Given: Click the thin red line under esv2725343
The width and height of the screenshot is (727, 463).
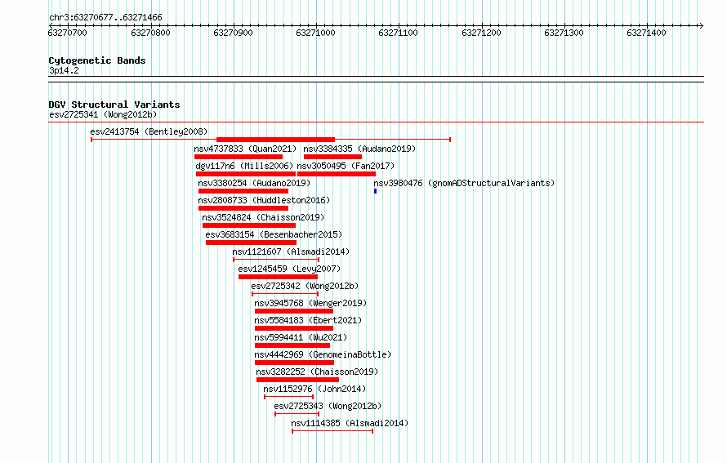Looking at the screenshot, I should pyautogui.click(x=297, y=414).
